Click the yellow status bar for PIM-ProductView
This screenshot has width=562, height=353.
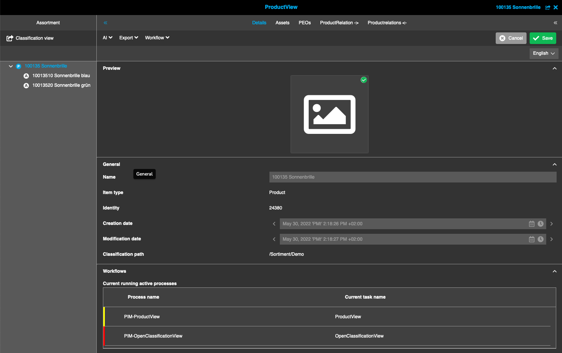tap(103, 317)
